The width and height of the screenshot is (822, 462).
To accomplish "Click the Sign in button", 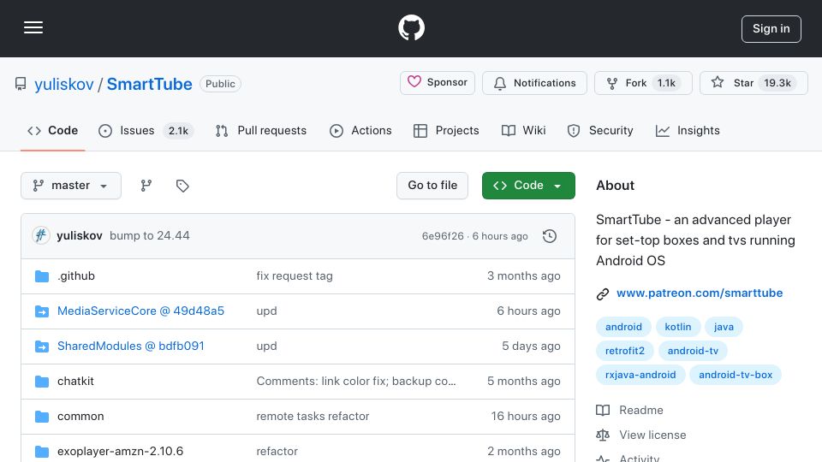I will coord(771,29).
